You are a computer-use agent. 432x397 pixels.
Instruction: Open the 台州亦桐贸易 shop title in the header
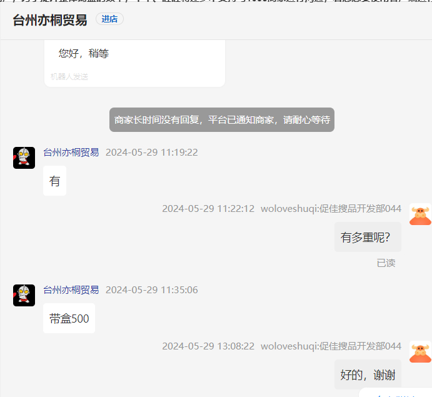50,20
